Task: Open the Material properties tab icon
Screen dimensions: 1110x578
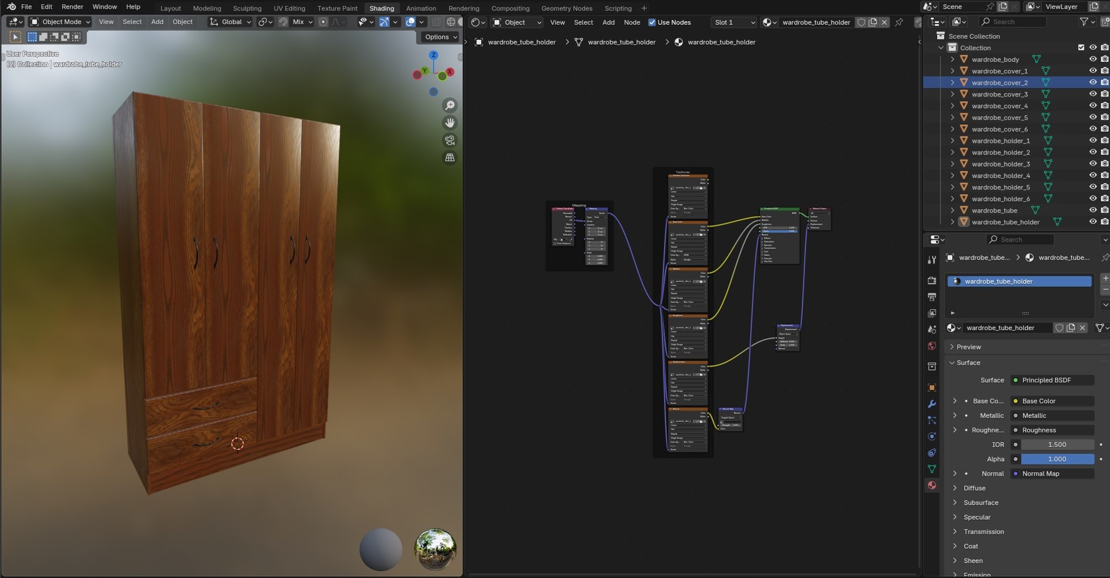Action: tap(931, 486)
